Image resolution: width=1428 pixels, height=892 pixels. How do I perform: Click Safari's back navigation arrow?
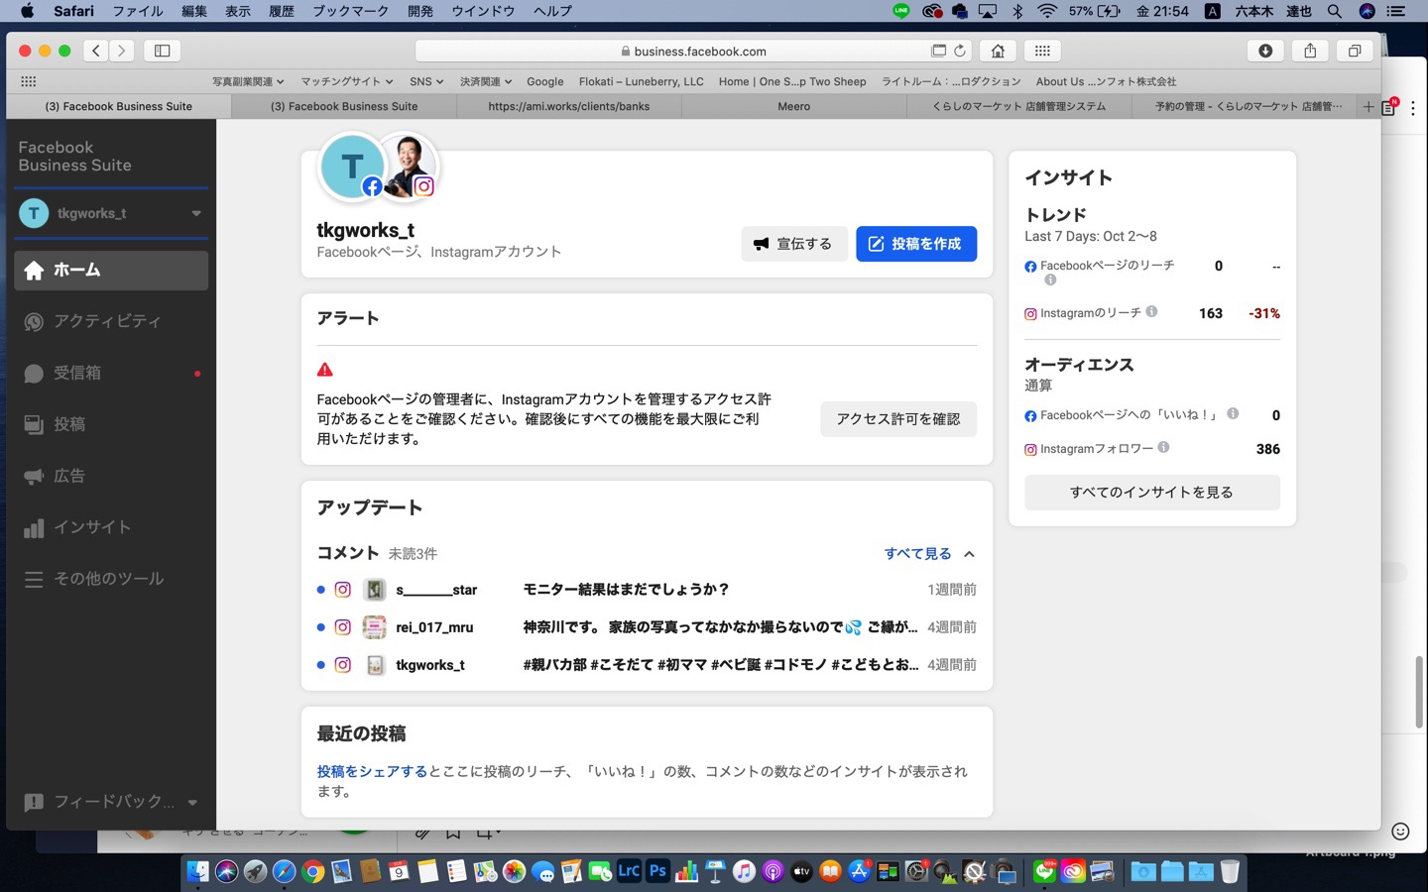click(x=96, y=51)
